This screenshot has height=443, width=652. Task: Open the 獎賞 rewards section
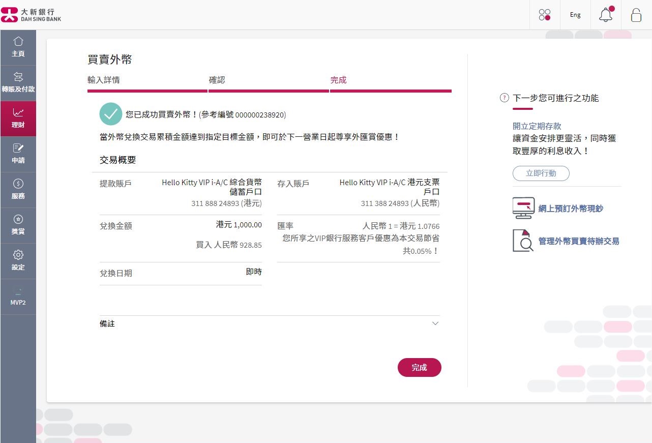pos(18,225)
